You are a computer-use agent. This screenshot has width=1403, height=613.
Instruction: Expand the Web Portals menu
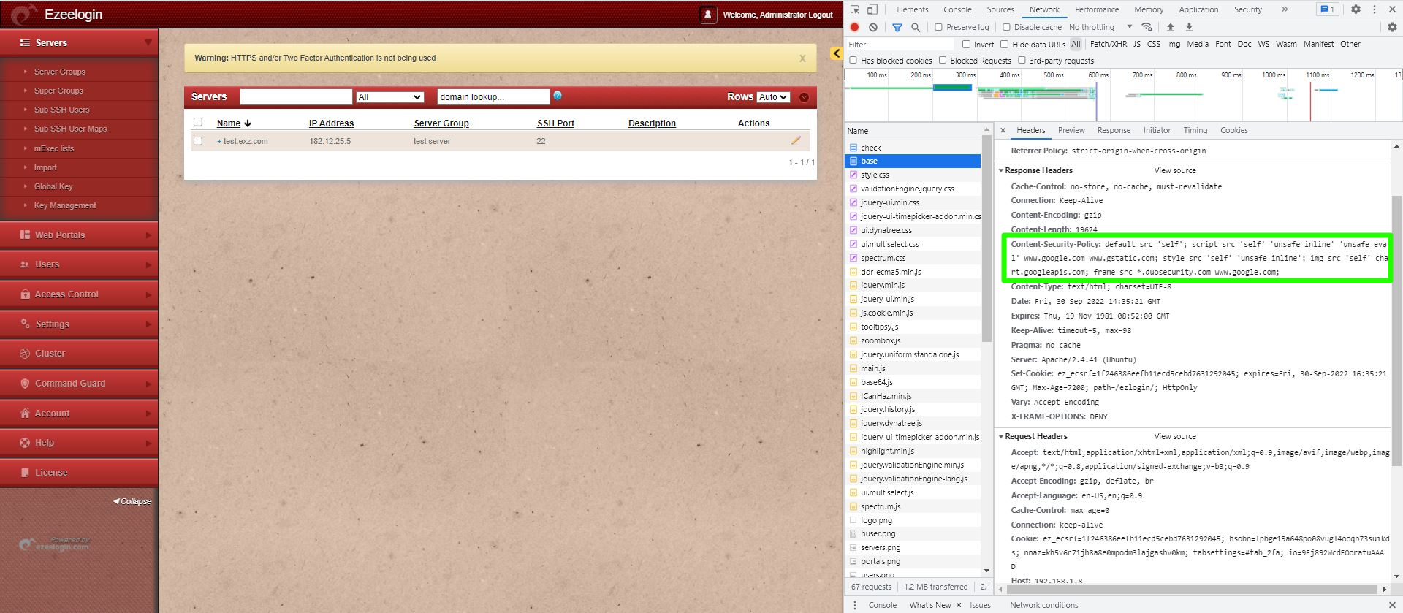[79, 235]
